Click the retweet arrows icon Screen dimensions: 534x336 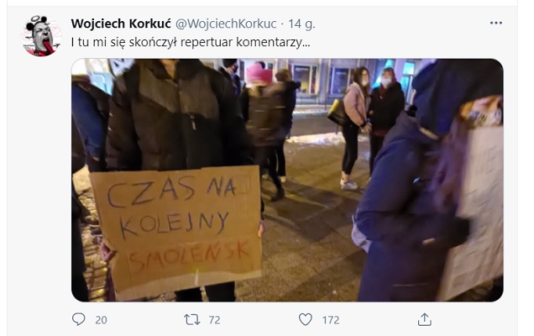[192, 319]
